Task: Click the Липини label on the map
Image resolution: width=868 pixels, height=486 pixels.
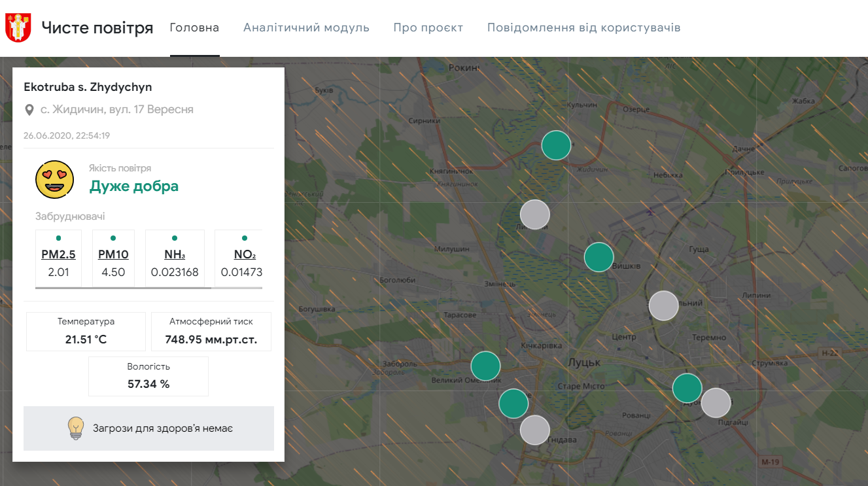Action: [x=756, y=295]
